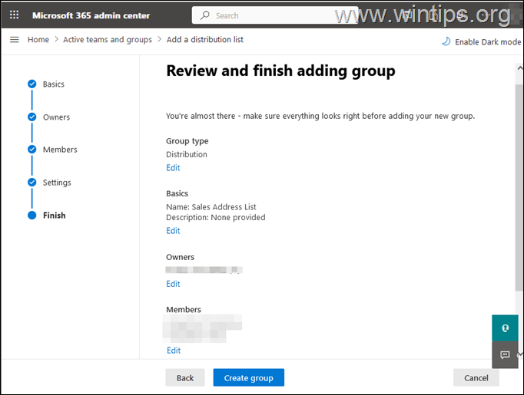The image size is (524, 395).
Task: Click the Owners step checkmark circle
Action: coord(32,117)
